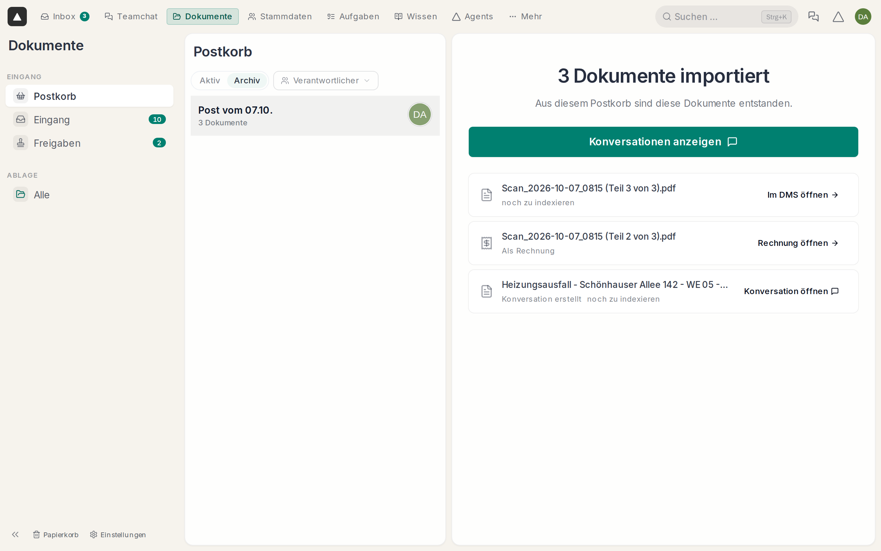Open the chat bubbles icon in header
The height and width of the screenshot is (551, 881).
813,17
